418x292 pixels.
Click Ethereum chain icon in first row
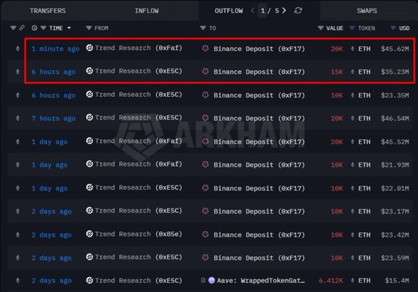(x=18, y=49)
